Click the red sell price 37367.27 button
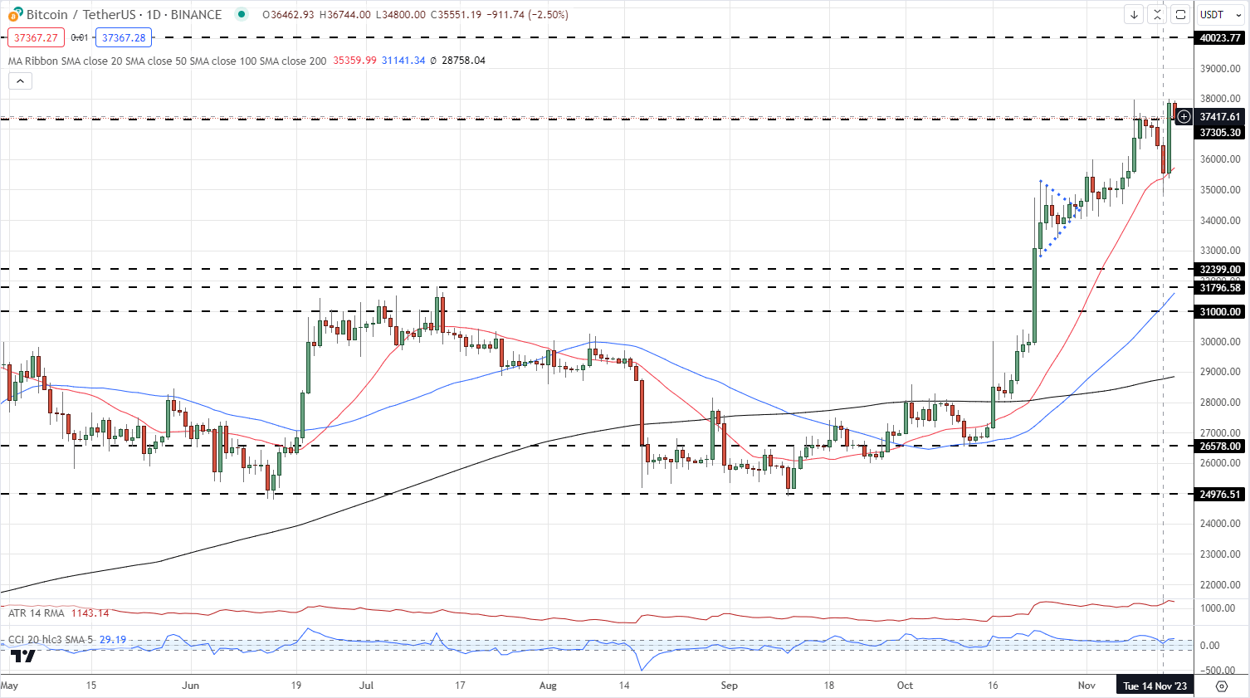This screenshot has width=1250, height=698. coord(36,37)
